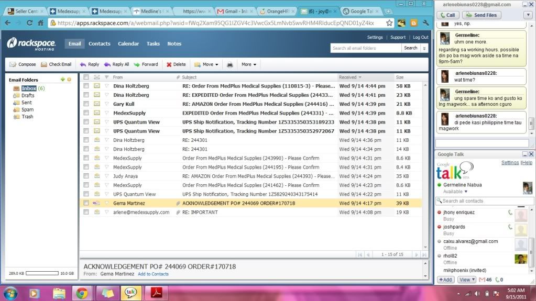This screenshot has height=301, width=536.
Task: Bookmark page with the star icon
Action: click(389, 23)
